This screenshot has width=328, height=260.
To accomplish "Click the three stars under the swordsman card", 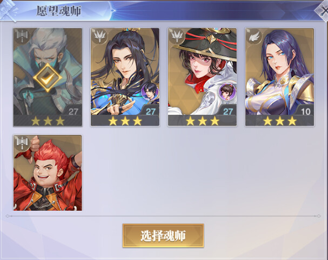I will click(x=125, y=121).
